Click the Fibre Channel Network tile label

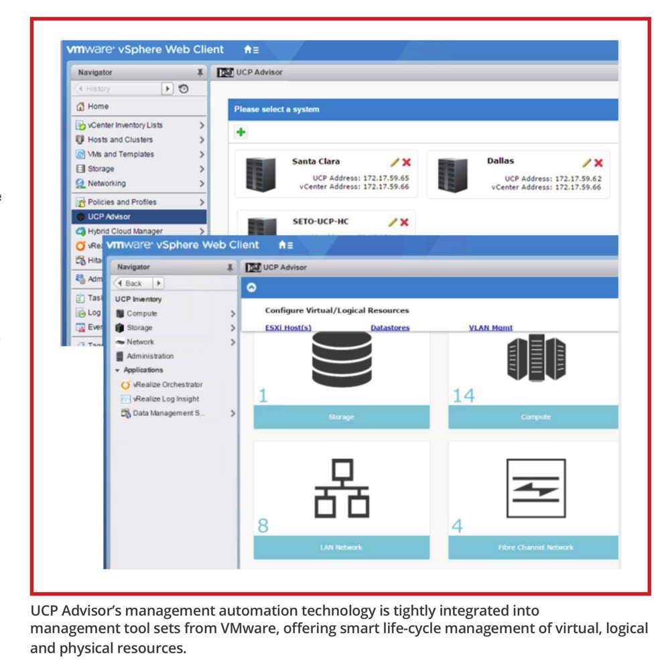[533, 547]
